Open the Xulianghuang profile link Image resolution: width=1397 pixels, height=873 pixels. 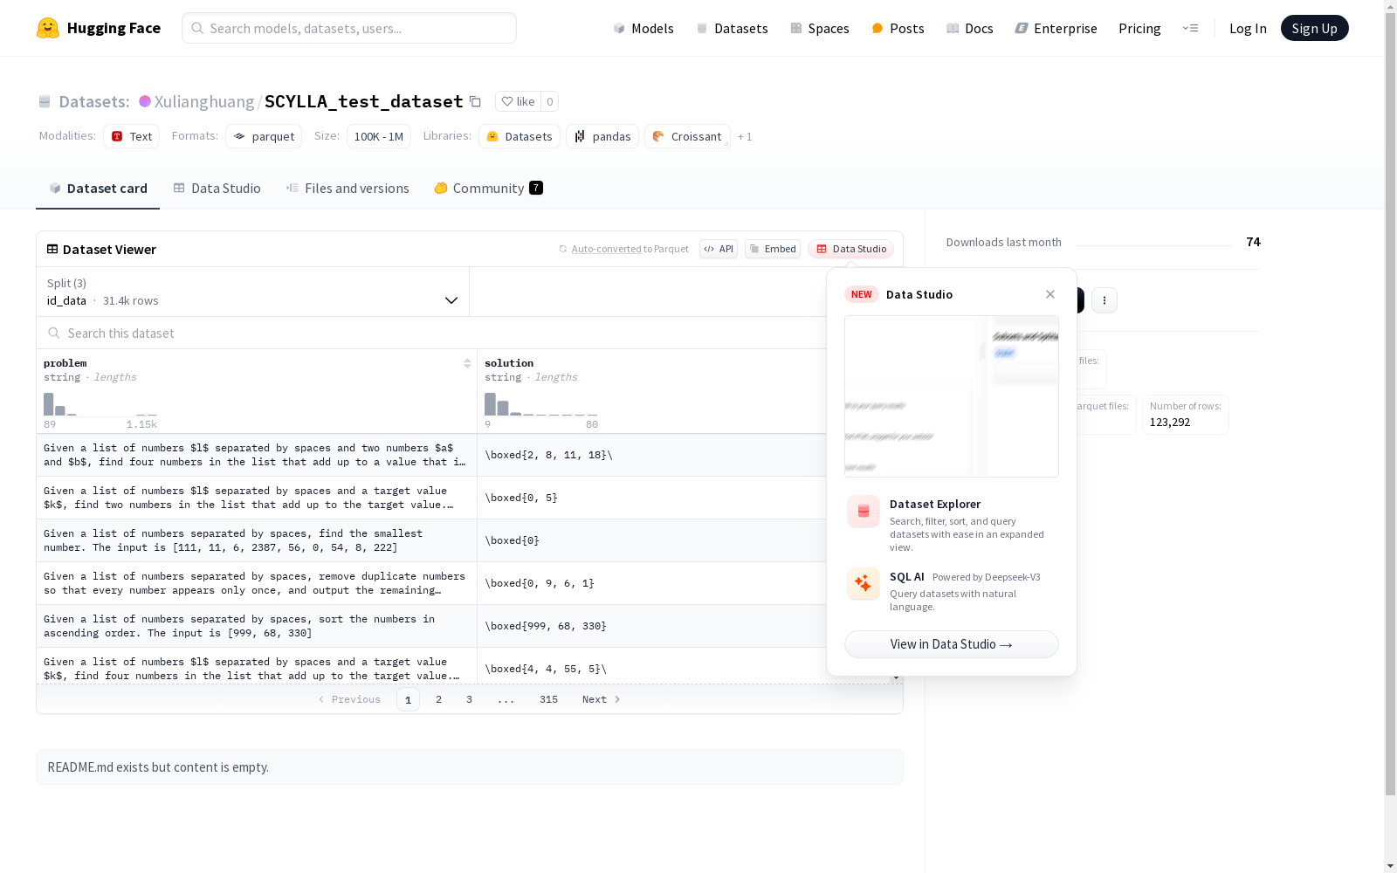pos(204,101)
